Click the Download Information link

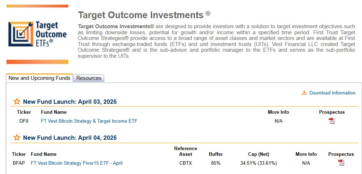click(x=332, y=93)
